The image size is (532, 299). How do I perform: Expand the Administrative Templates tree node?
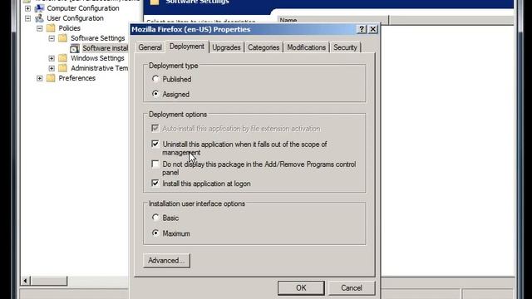(x=52, y=68)
